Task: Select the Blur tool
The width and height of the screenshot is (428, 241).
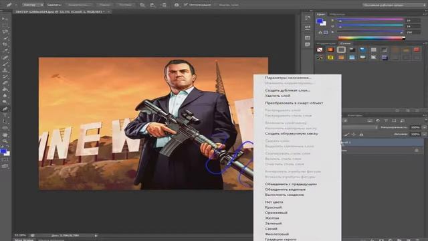Action: [5, 95]
